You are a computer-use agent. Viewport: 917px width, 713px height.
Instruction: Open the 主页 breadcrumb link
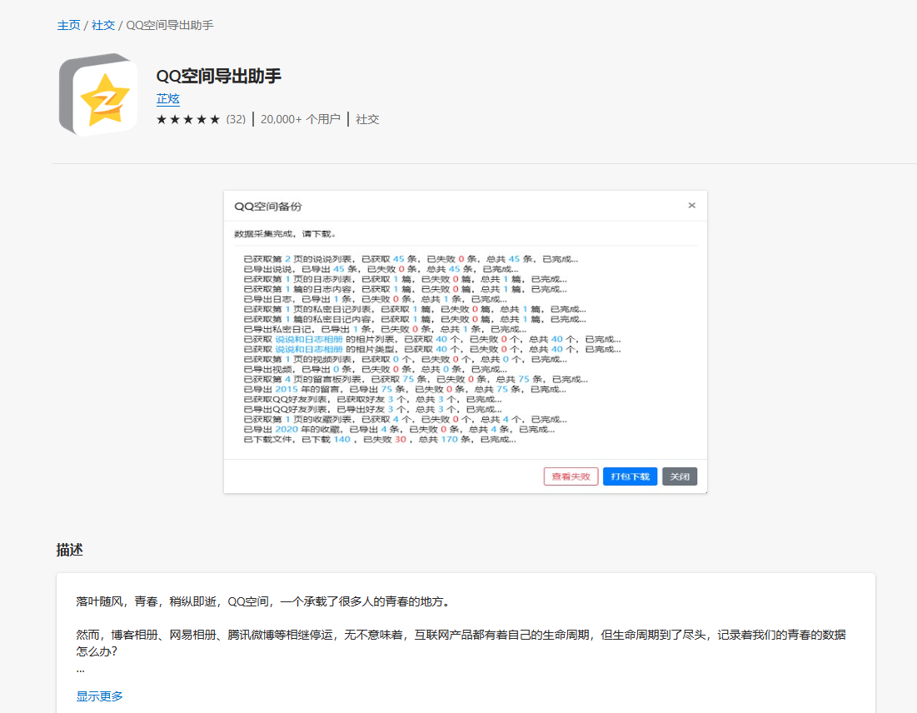click(x=68, y=25)
